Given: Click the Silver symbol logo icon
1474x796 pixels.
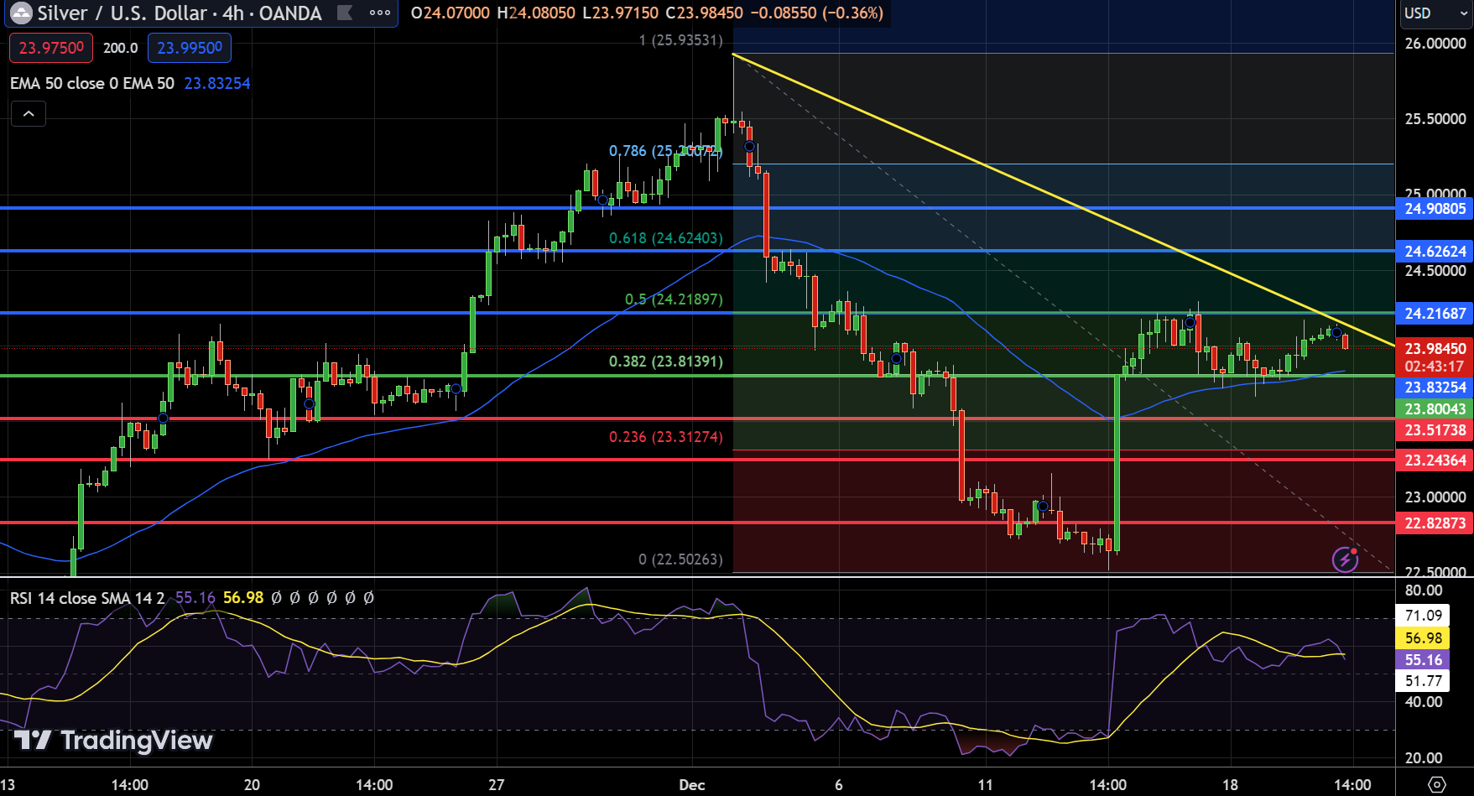Looking at the screenshot, I should 20,13.
